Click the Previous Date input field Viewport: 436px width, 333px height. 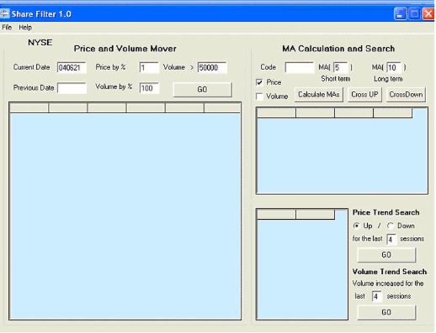pyautogui.click(x=71, y=88)
